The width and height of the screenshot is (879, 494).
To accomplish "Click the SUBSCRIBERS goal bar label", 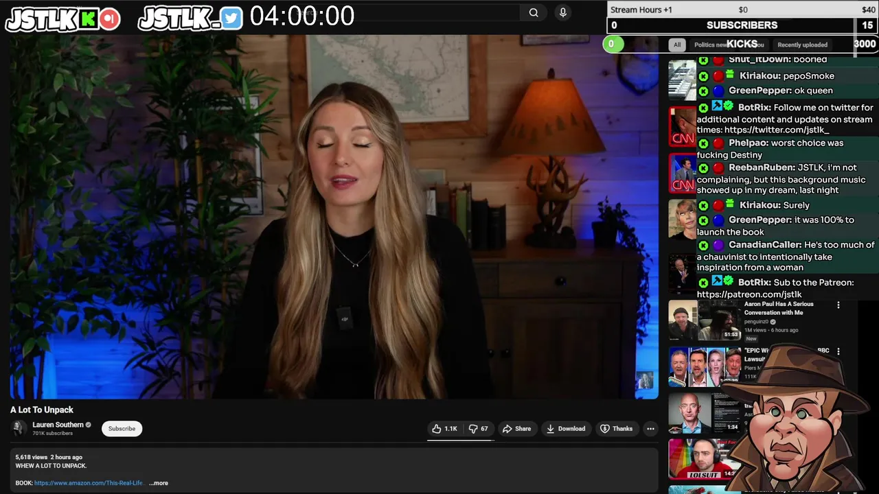I will (x=742, y=25).
